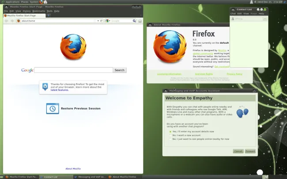Click the Firefox window menu icon in title bar

(x=7, y=7)
